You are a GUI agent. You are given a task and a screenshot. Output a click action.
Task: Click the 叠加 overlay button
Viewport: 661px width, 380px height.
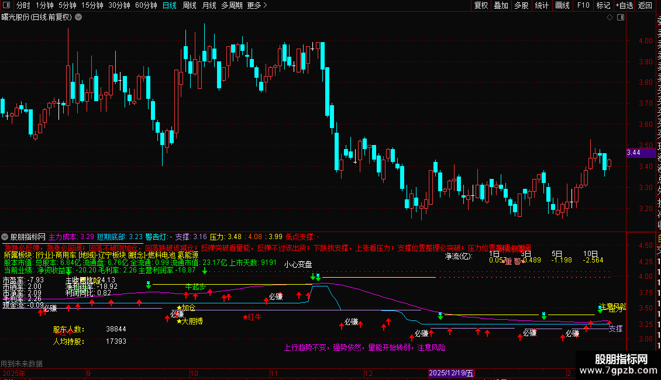pyautogui.click(x=501, y=5)
